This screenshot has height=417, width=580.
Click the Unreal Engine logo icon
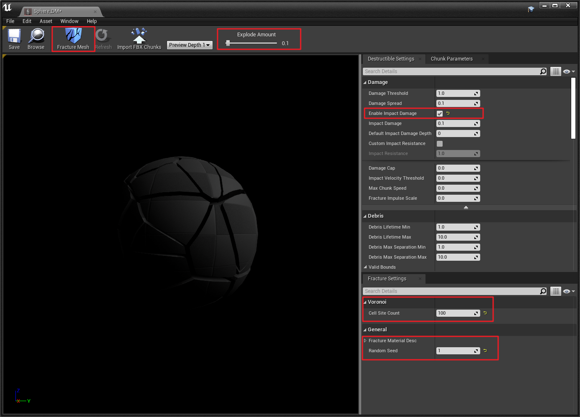[x=7, y=8]
